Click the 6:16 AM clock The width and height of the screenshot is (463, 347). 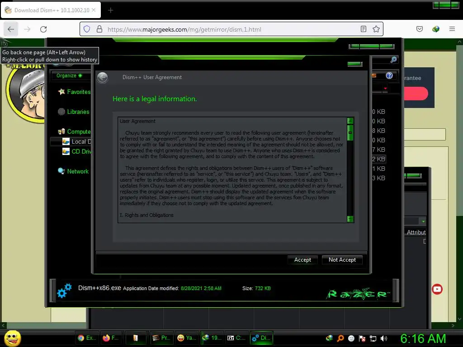pyautogui.click(x=423, y=338)
